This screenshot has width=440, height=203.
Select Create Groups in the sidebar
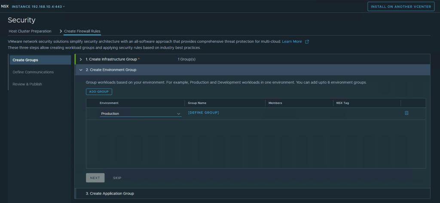25,60
